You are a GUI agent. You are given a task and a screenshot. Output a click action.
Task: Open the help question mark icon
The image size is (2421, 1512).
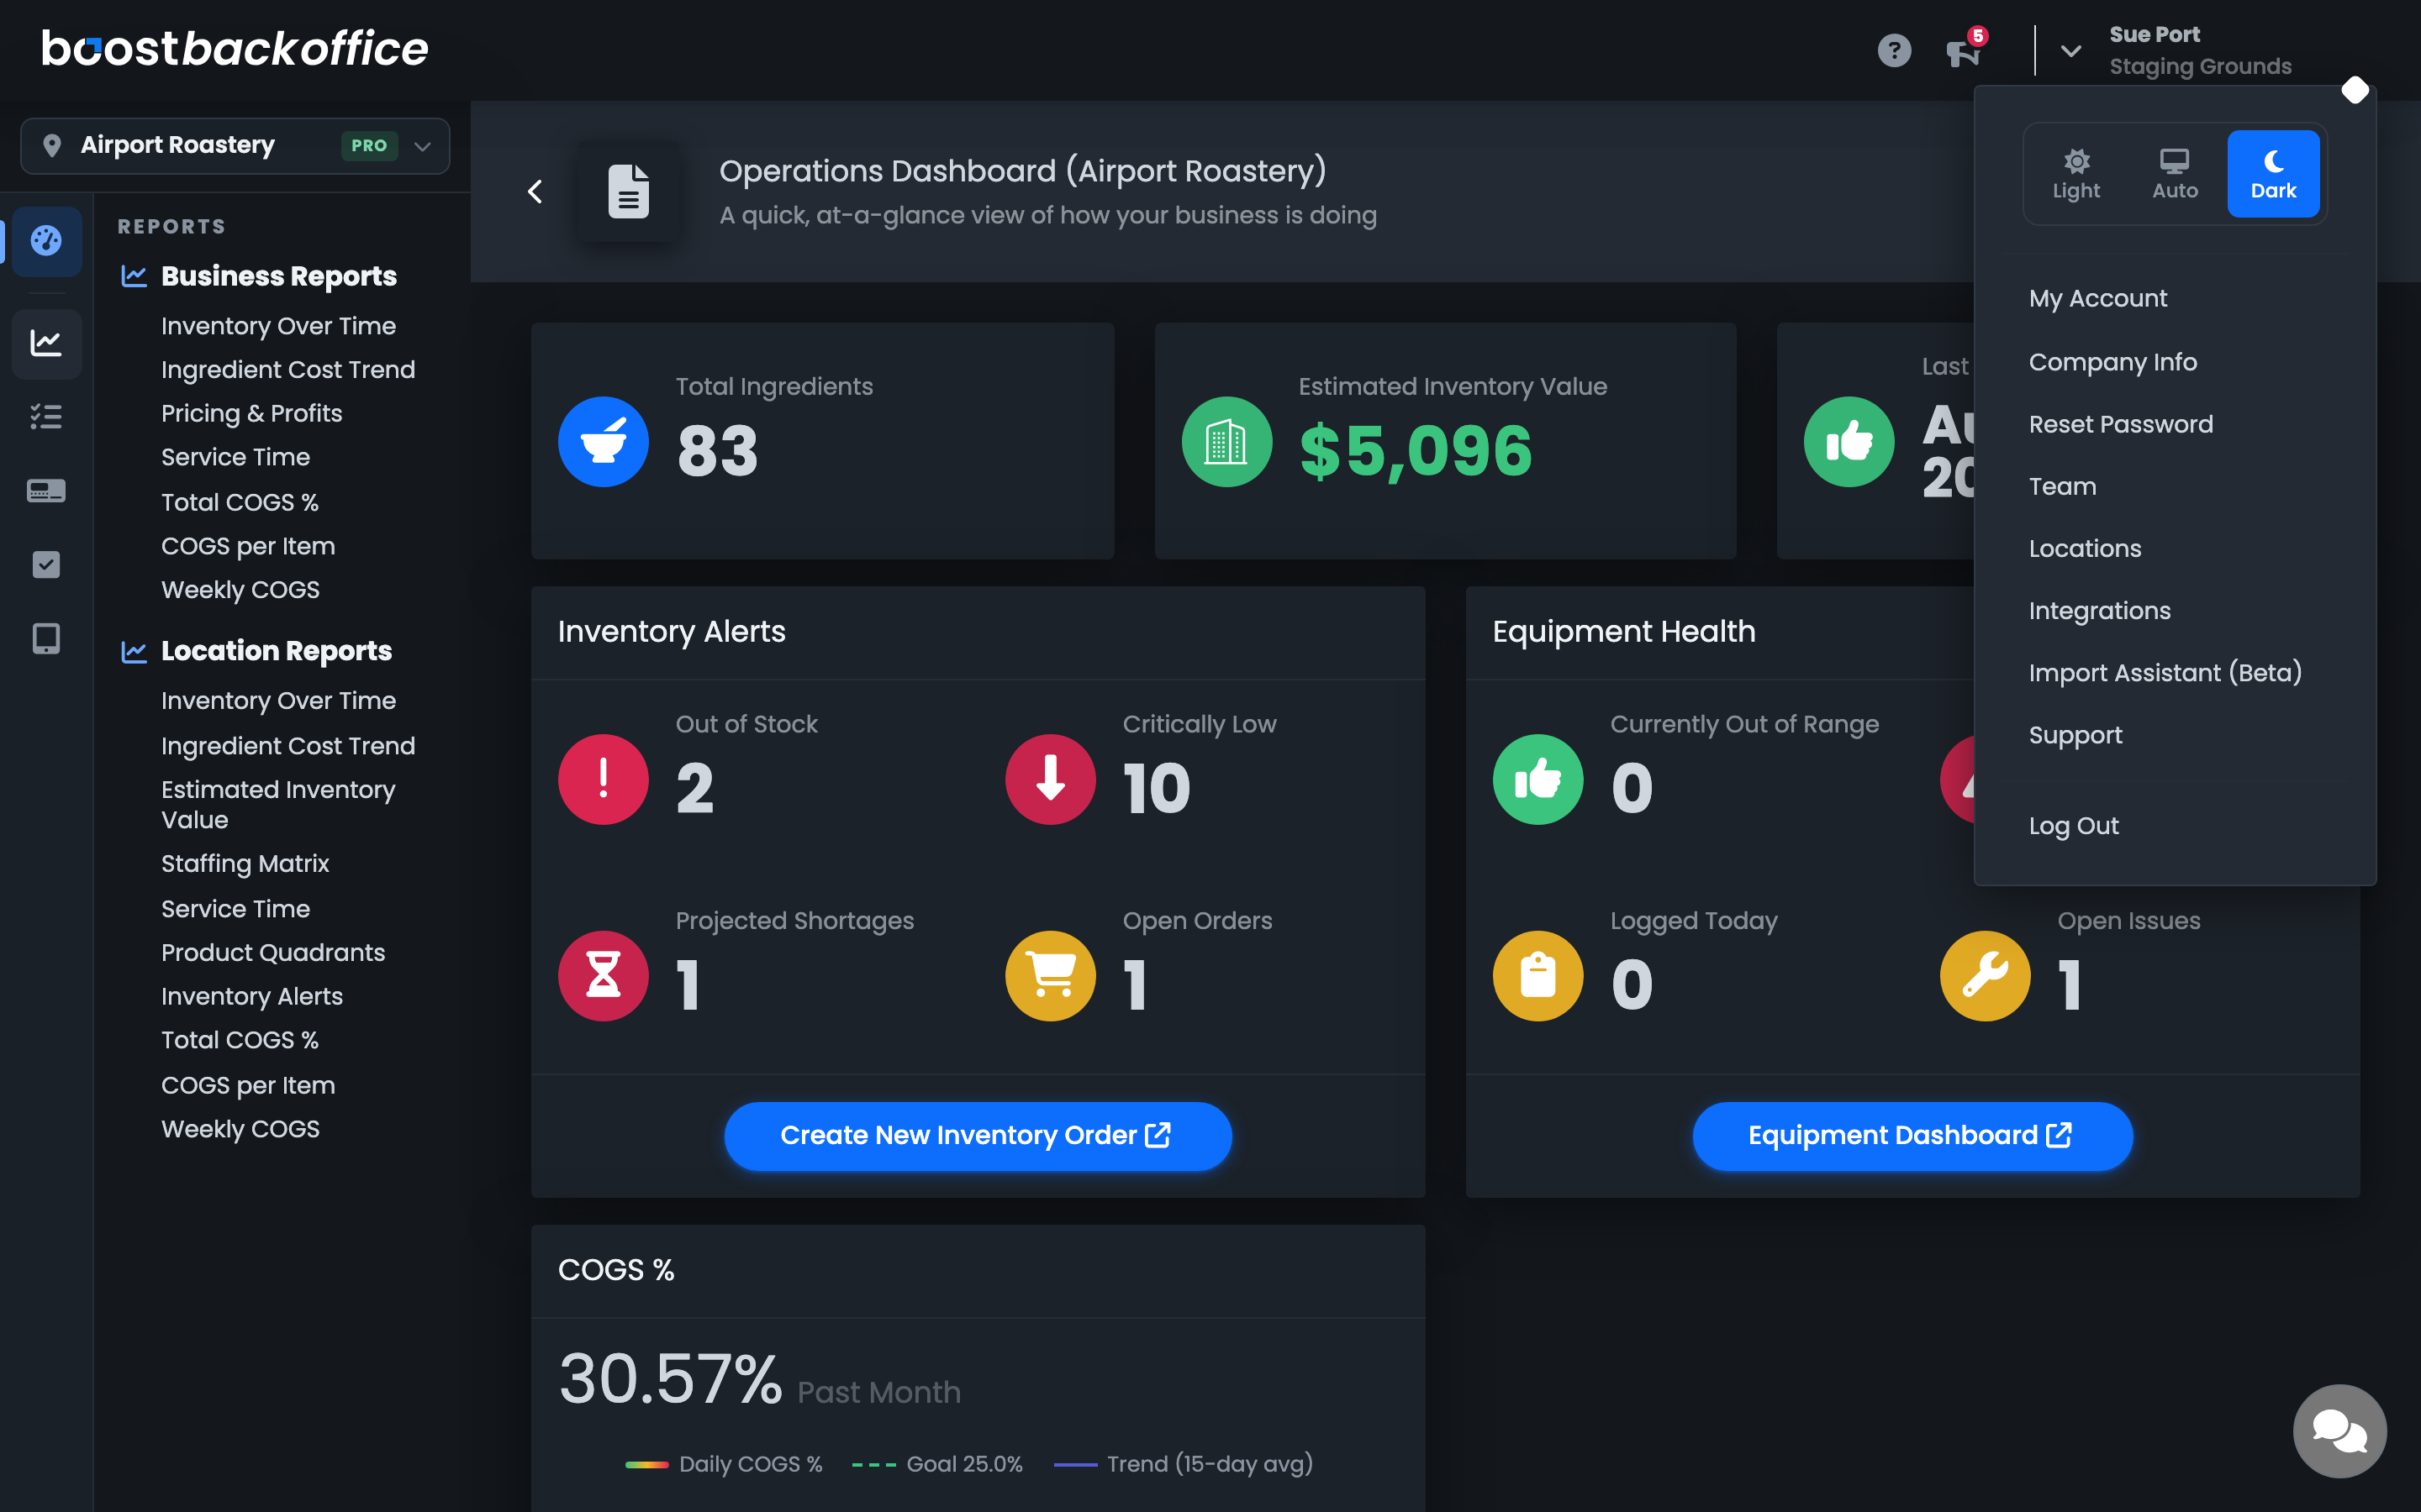click(x=1894, y=50)
